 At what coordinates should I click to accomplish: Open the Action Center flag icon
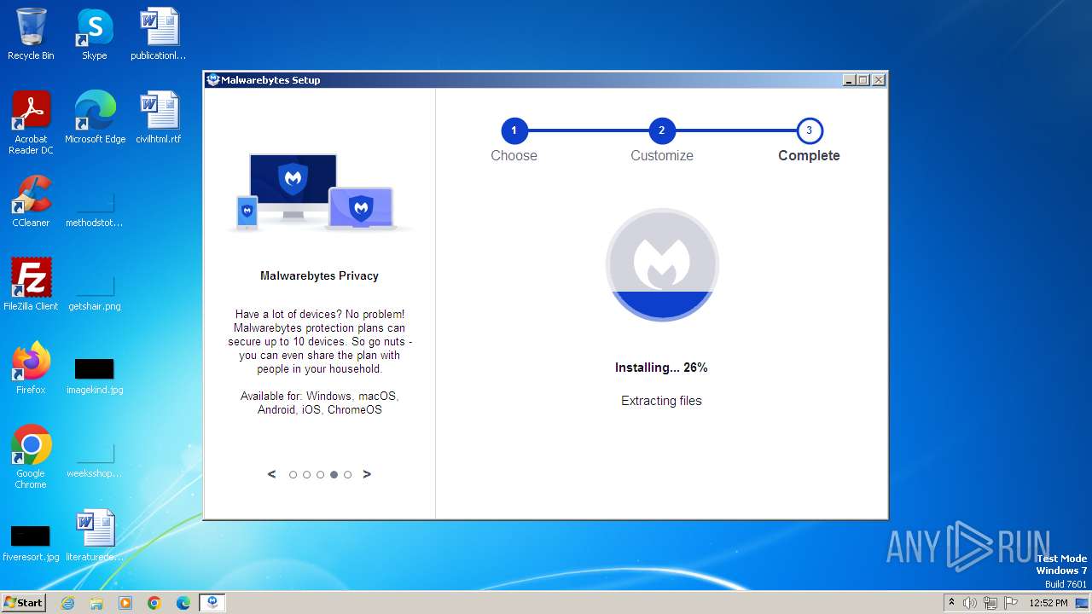pyautogui.click(x=1011, y=603)
